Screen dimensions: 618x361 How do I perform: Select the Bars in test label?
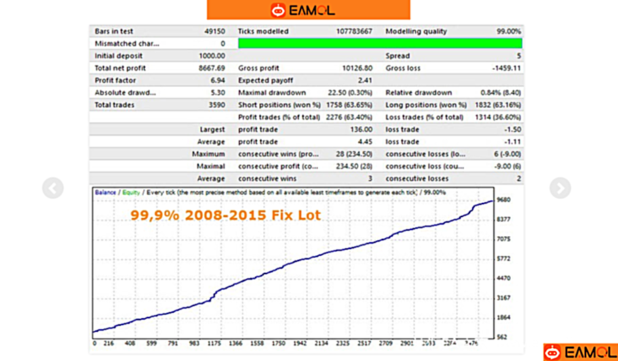coord(114,31)
